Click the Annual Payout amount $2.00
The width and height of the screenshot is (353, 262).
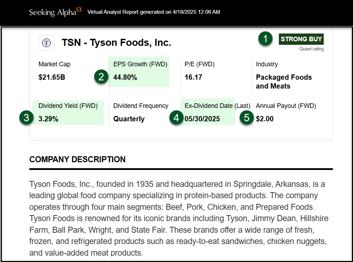pyautogui.click(x=265, y=119)
